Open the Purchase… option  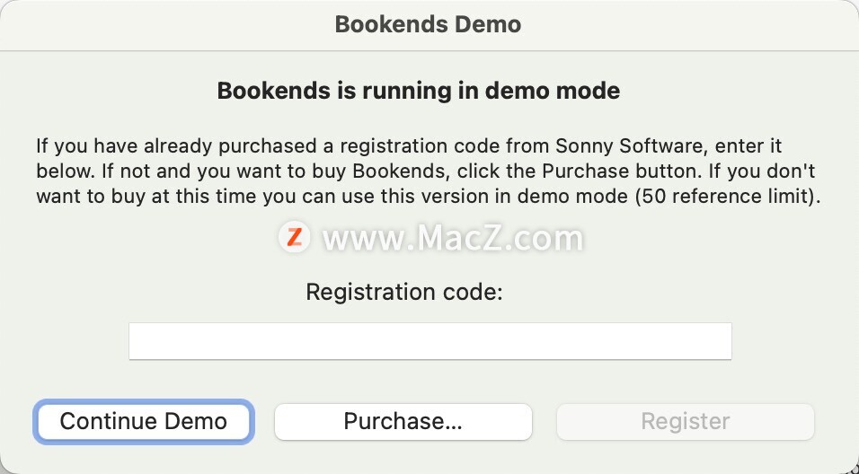[x=403, y=421]
